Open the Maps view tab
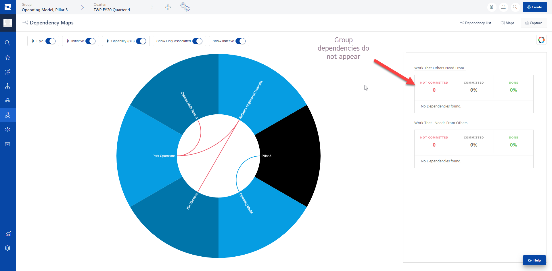 pyautogui.click(x=507, y=23)
